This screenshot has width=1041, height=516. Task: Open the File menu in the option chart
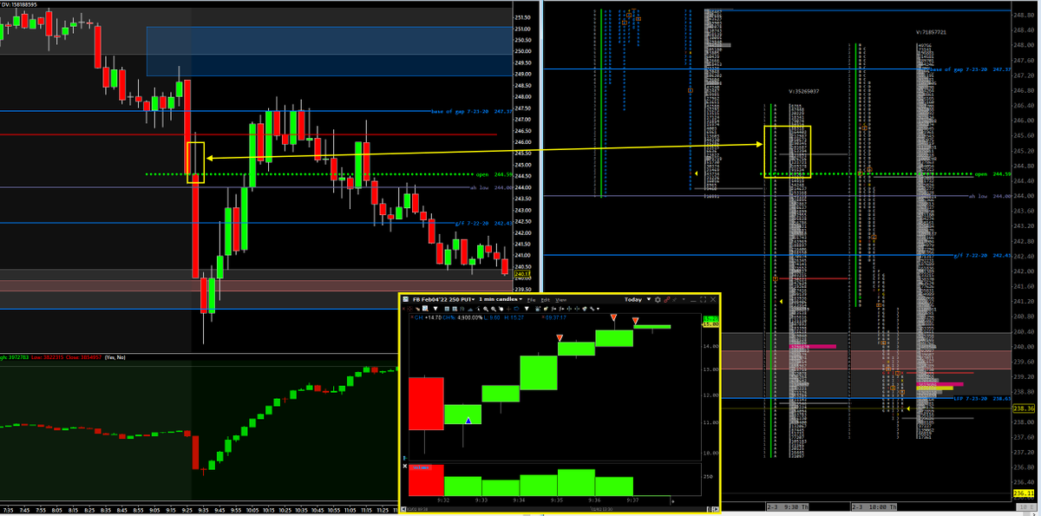[x=531, y=300]
